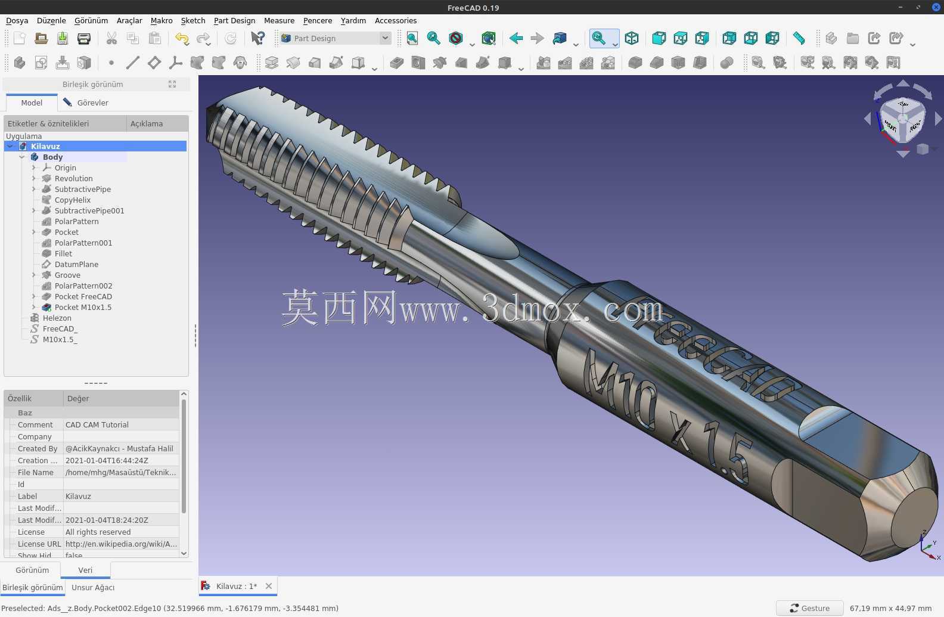
Task: Open the Görünüm menu
Action: 91,20
